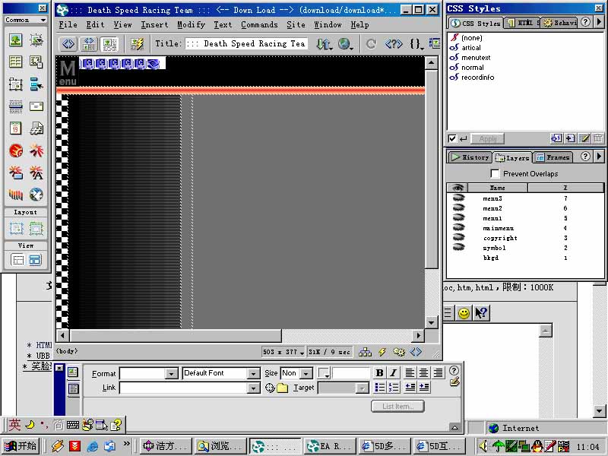Click the Insert Image icon in Objects panel
Image resolution: width=608 pixels, height=456 pixels.
[15, 40]
